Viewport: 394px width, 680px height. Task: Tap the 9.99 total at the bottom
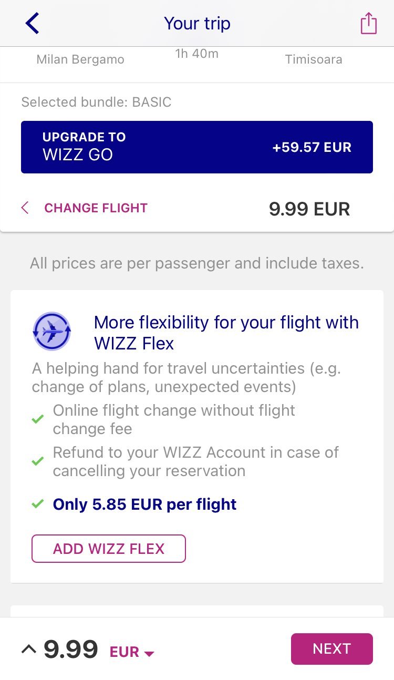pos(71,650)
